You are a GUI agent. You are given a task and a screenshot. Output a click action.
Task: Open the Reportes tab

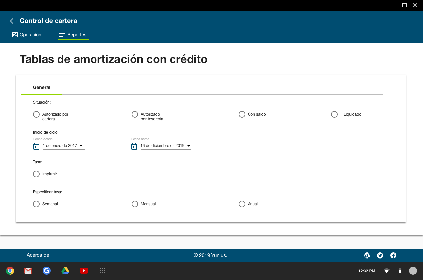[x=73, y=35]
